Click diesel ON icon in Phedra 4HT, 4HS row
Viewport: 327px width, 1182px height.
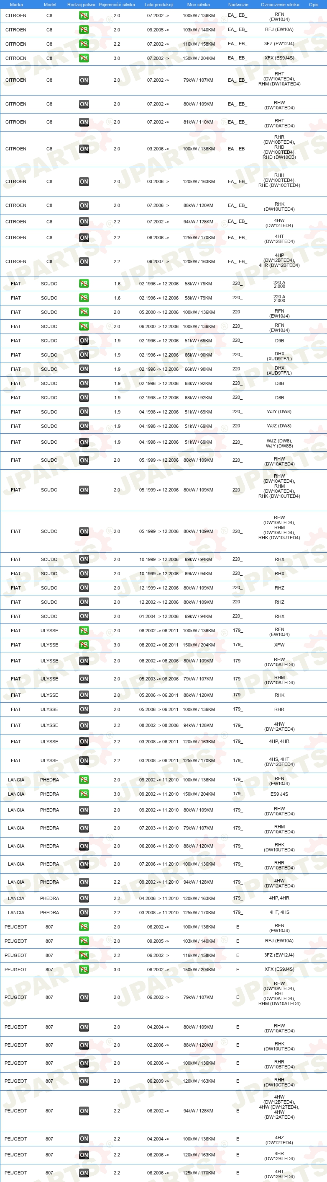coord(84,913)
